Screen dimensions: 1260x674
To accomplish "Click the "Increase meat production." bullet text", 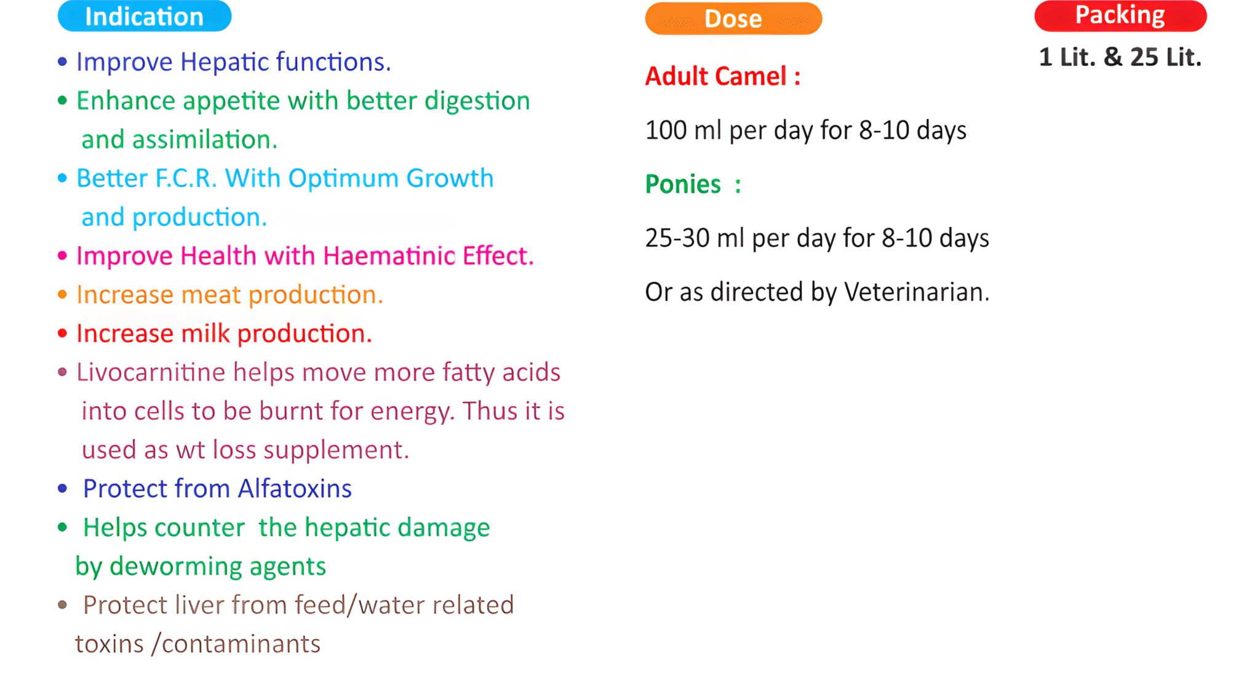I will tap(229, 295).
